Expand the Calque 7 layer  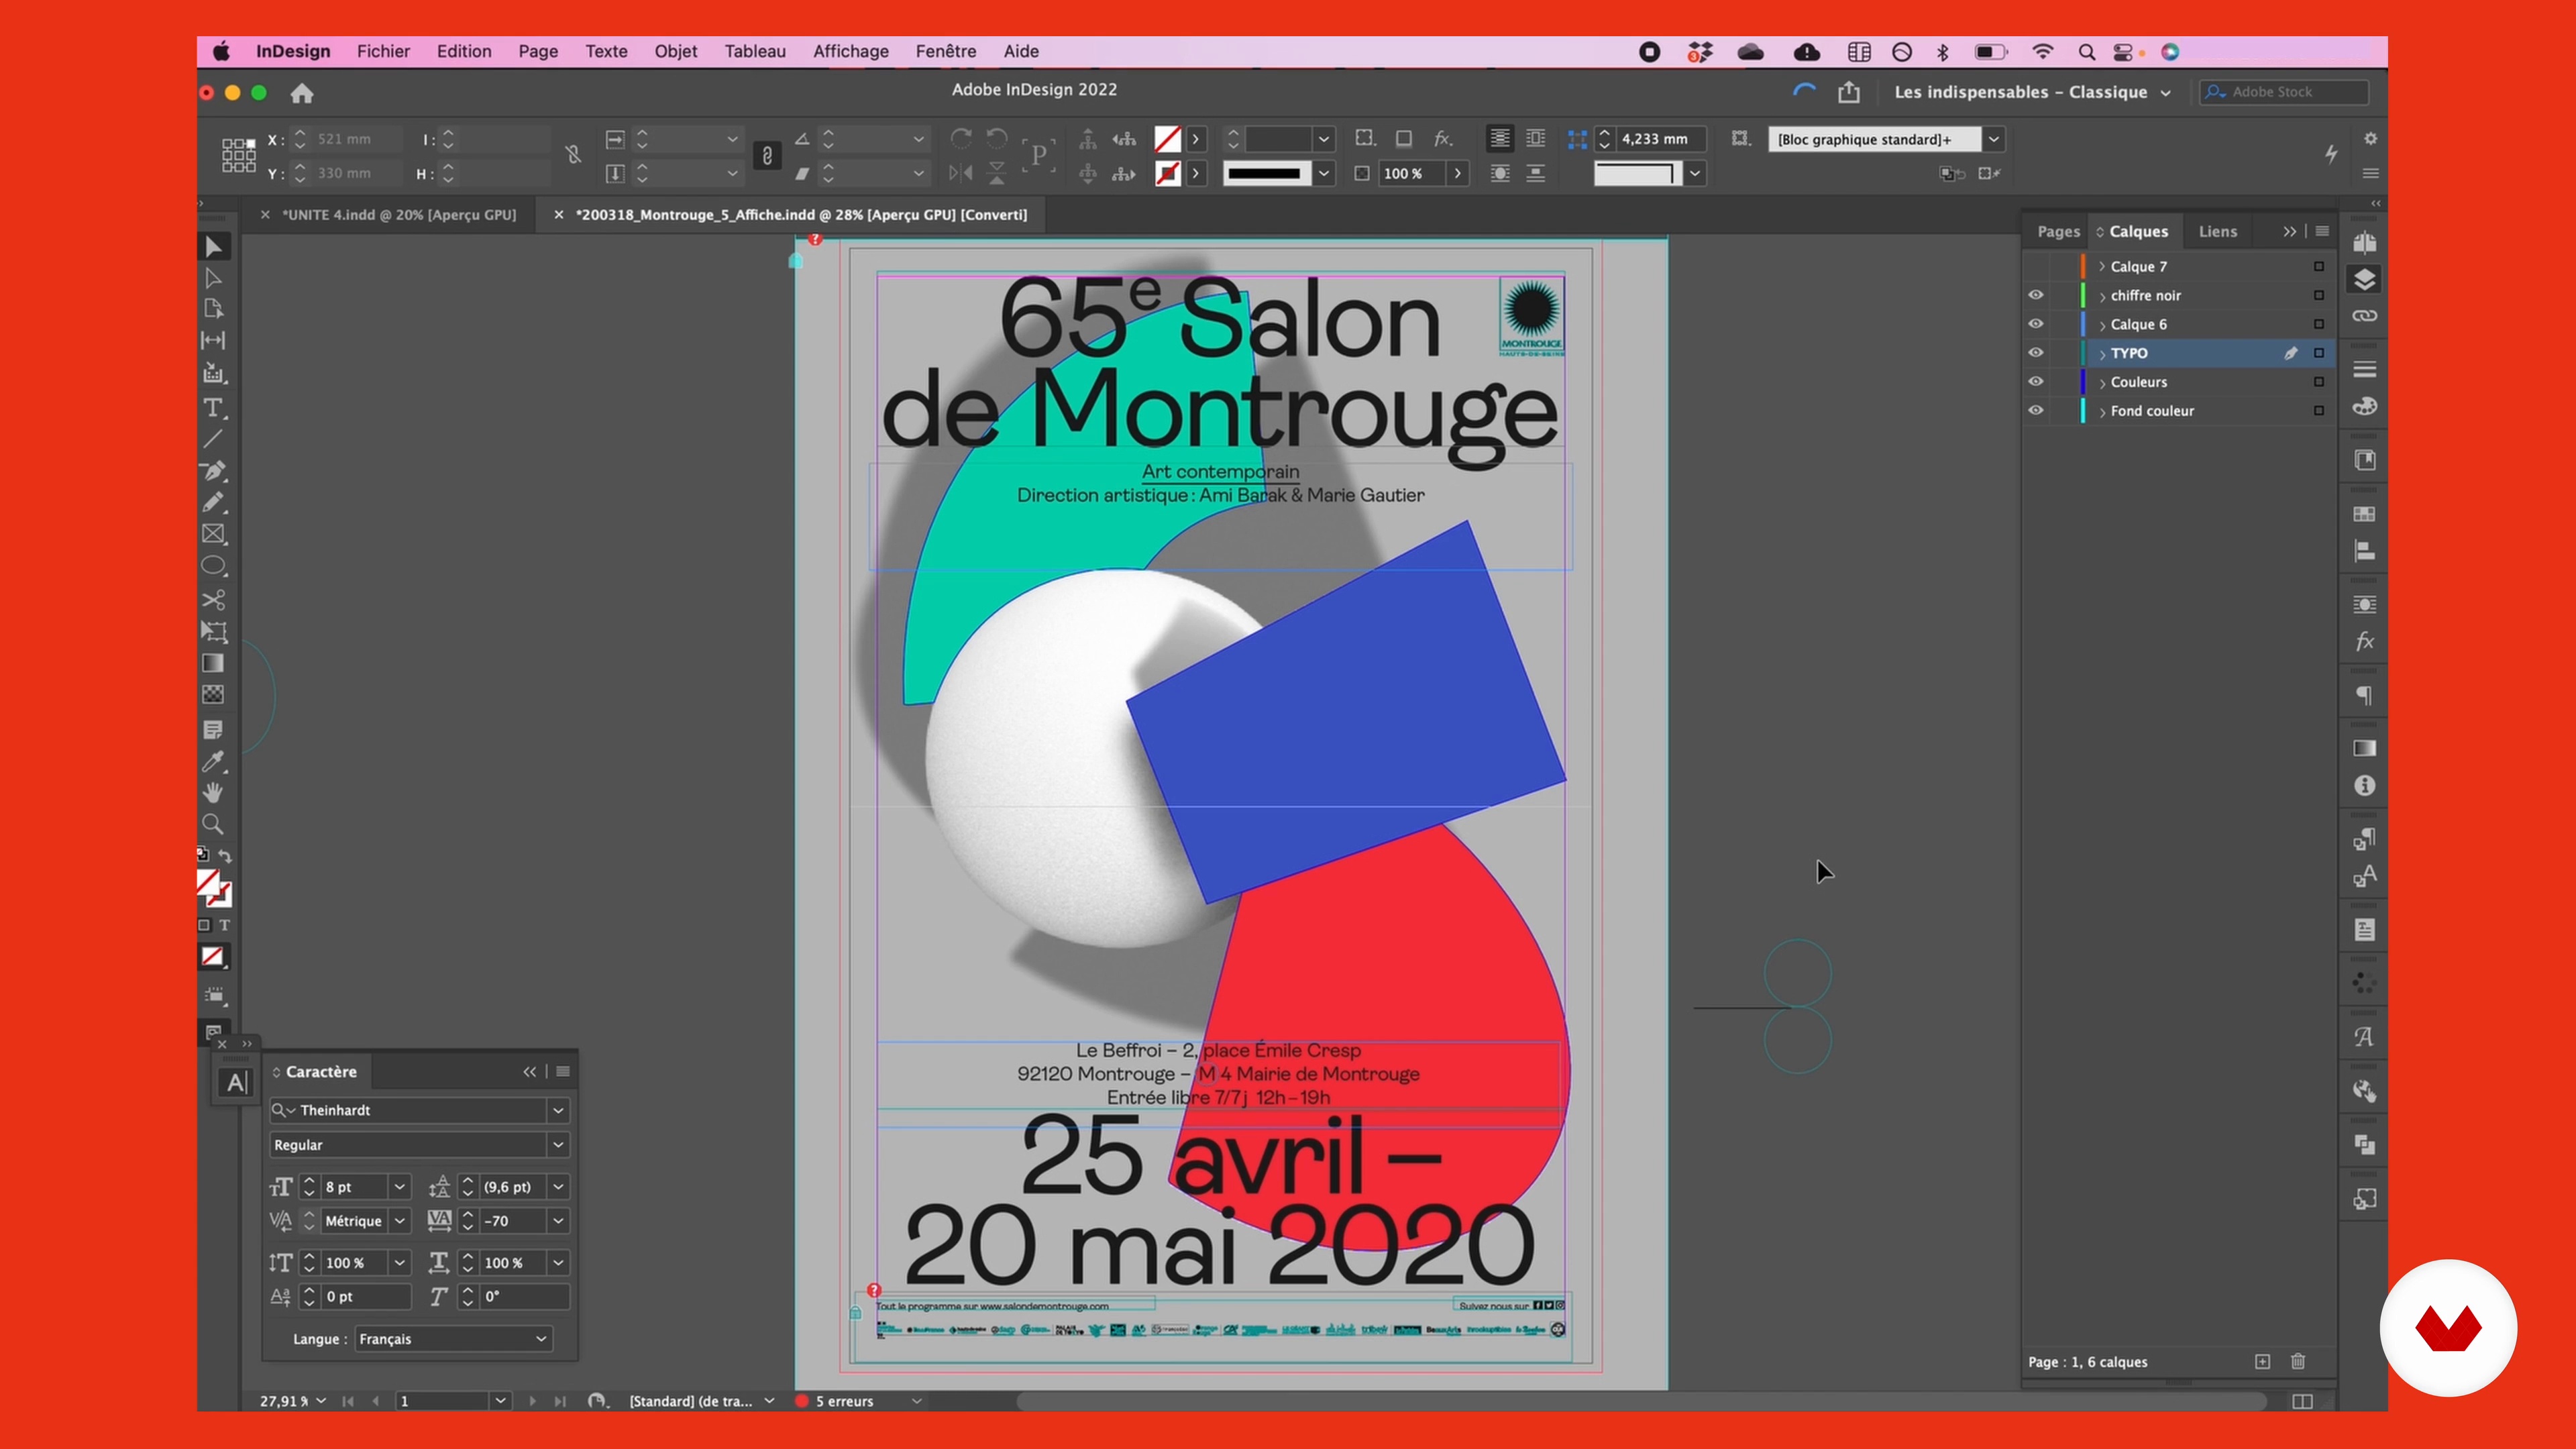coord(2102,266)
